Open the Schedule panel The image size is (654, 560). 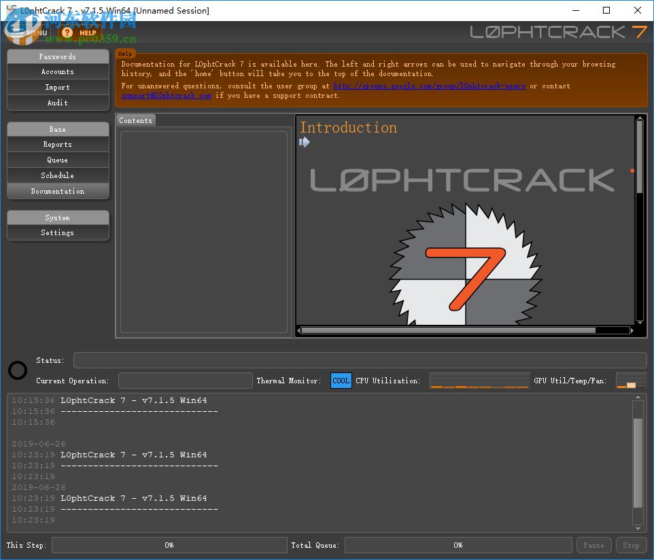point(58,175)
